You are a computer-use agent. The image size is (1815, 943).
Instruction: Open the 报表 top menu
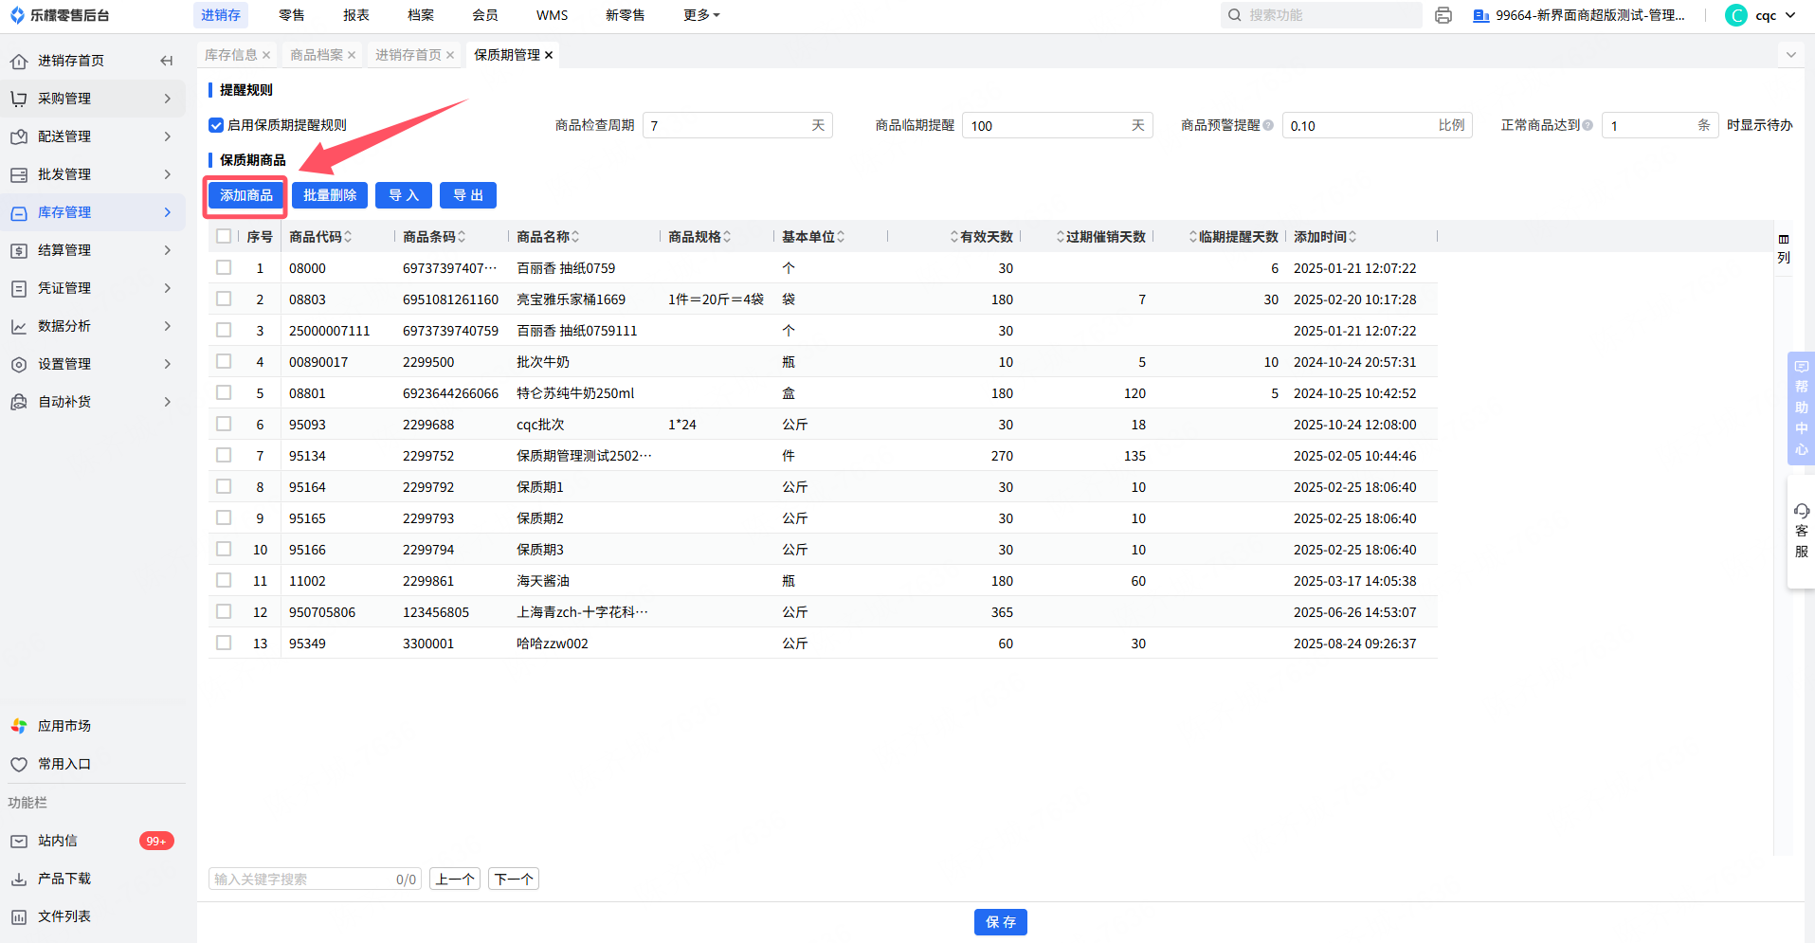point(356,15)
